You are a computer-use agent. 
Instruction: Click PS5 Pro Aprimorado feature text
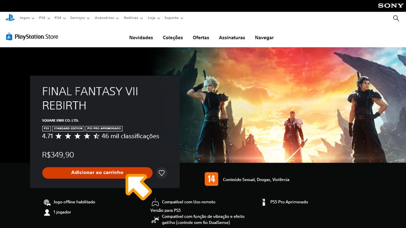click(289, 202)
